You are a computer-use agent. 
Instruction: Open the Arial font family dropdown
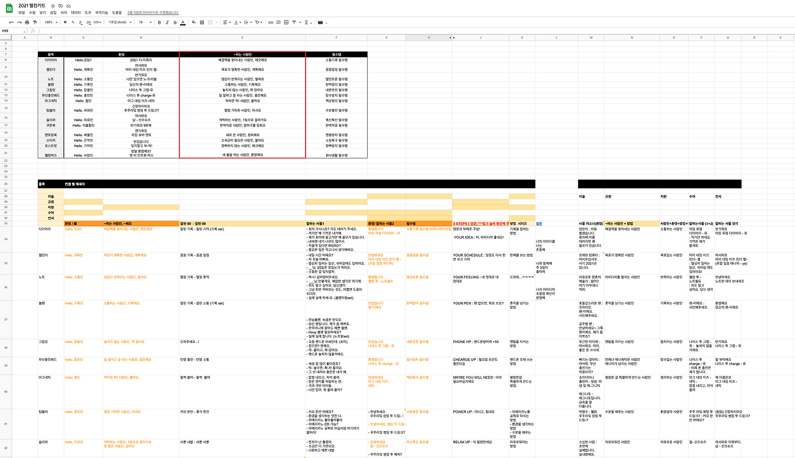[x=119, y=22]
